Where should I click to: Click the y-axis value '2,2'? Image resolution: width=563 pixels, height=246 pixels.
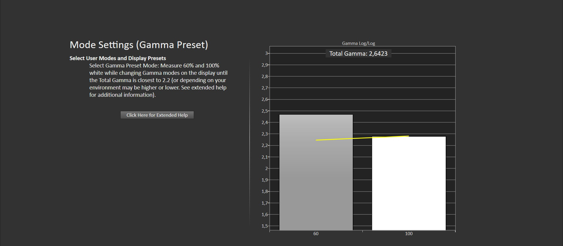[264, 145]
